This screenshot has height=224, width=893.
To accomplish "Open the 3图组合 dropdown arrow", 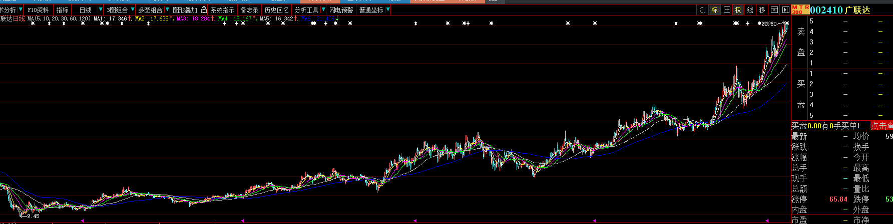I will [x=132, y=10].
